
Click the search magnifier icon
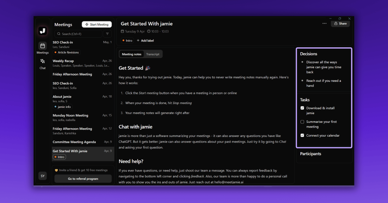coord(59,34)
